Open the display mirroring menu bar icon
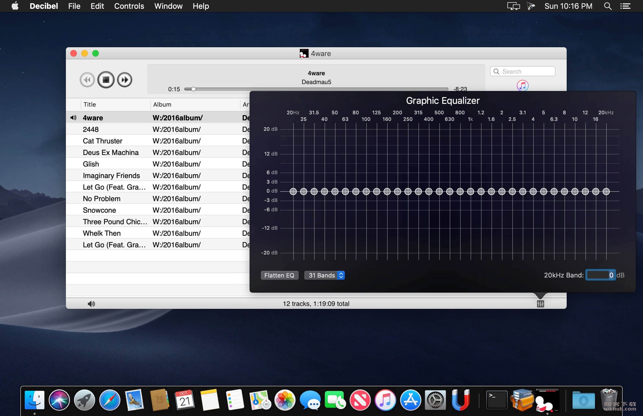Viewport: 643px width, 416px height. 513,6
